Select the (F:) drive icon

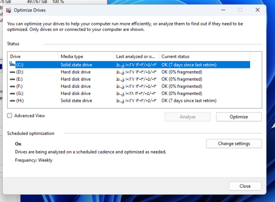point(12,86)
